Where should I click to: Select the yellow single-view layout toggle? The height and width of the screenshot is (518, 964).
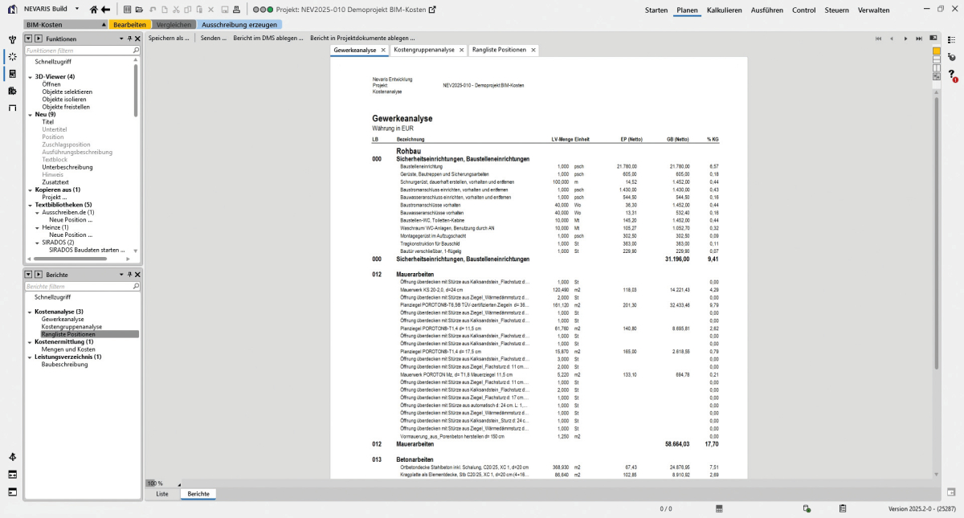coord(937,51)
